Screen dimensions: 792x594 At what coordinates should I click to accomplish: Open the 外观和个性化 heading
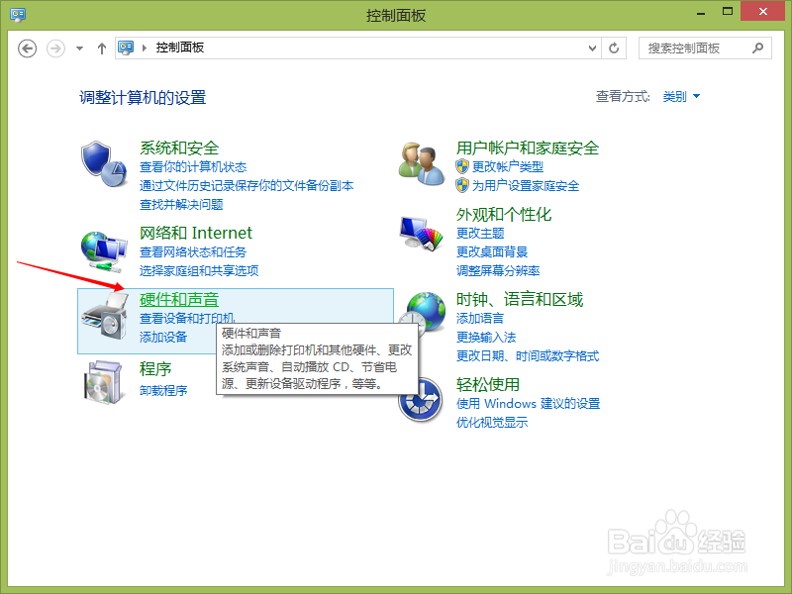[504, 215]
